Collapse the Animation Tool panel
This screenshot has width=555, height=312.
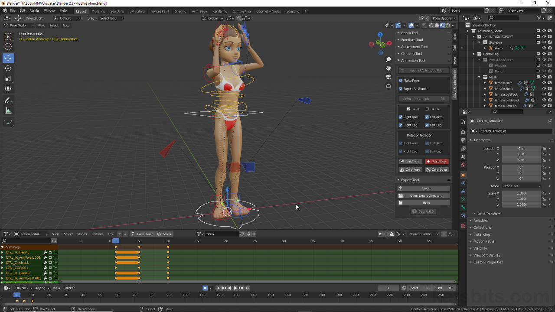(413, 61)
